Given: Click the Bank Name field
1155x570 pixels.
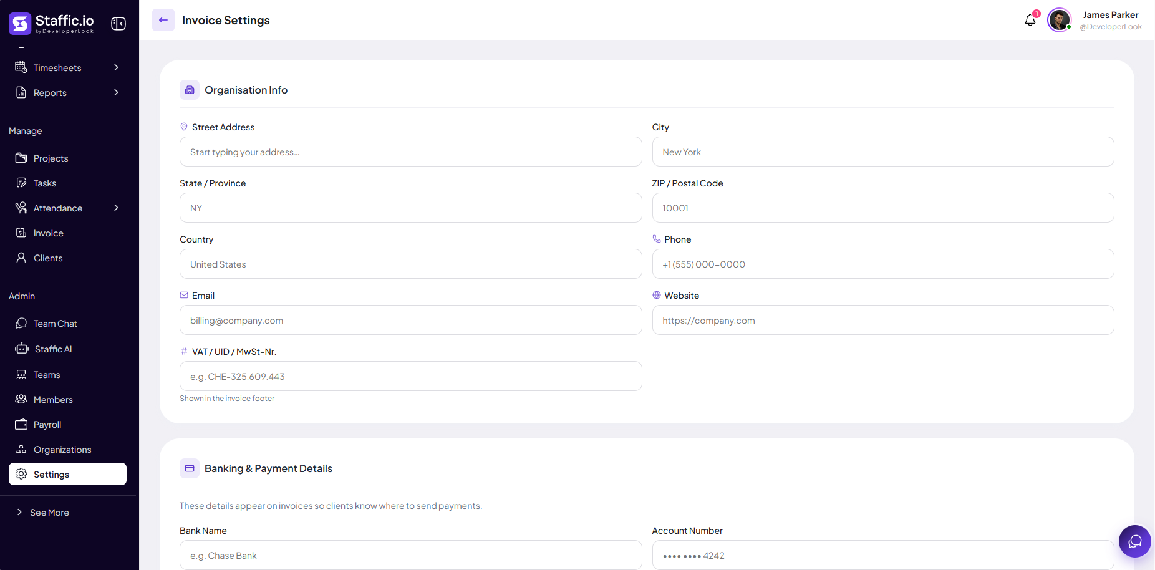Looking at the screenshot, I should [x=410, y=555].
